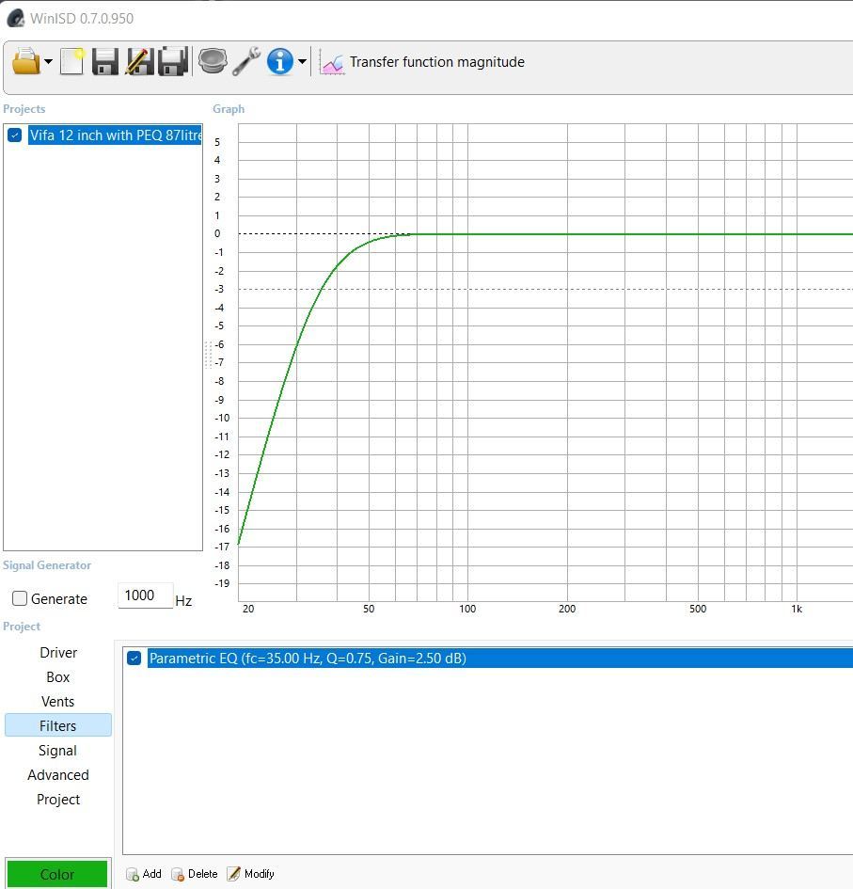Save project with the floppy disk icon
The height and width of the screenshot is (889, 853).
pos(104,61)
